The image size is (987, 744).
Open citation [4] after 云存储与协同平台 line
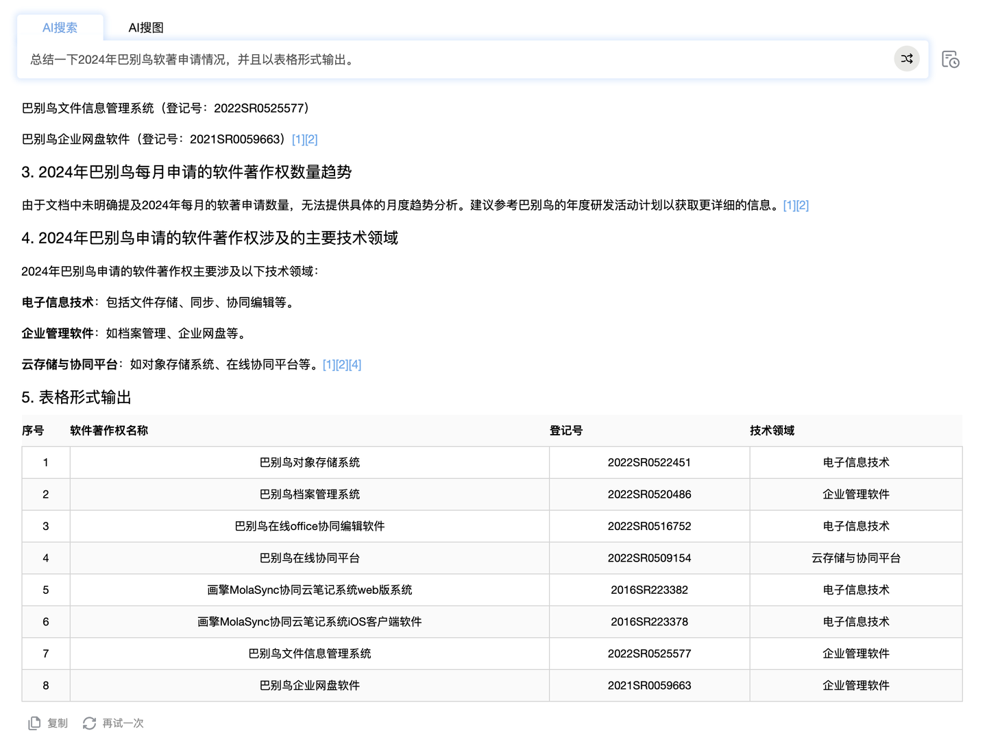tap(355, 364)
